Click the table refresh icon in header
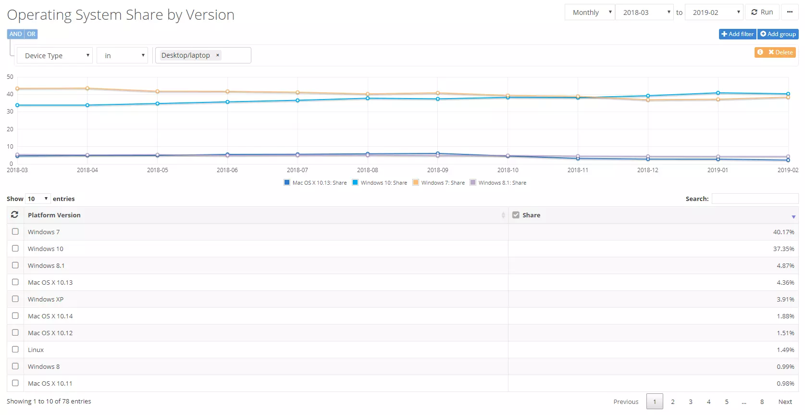The image size is (805, 415). point(15,214)
